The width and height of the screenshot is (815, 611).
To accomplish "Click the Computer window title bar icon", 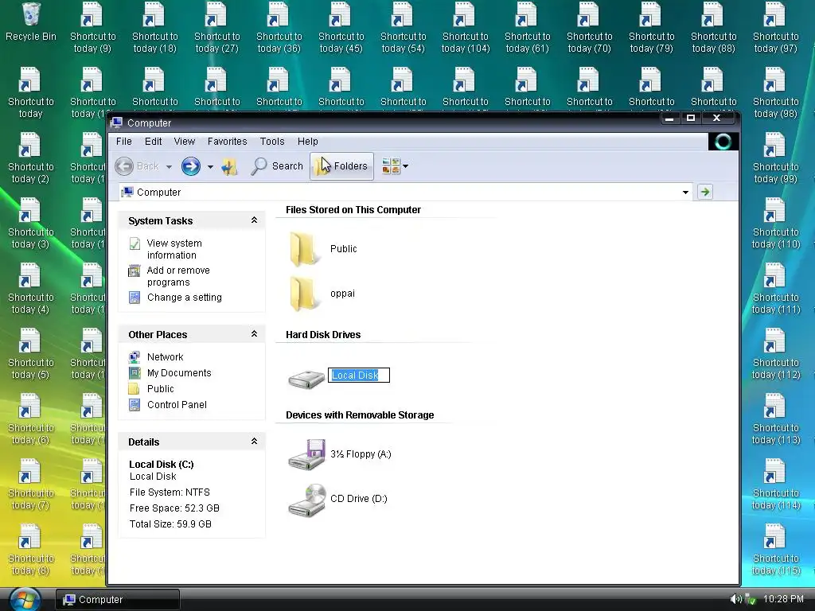I will (x=117, y=123).
